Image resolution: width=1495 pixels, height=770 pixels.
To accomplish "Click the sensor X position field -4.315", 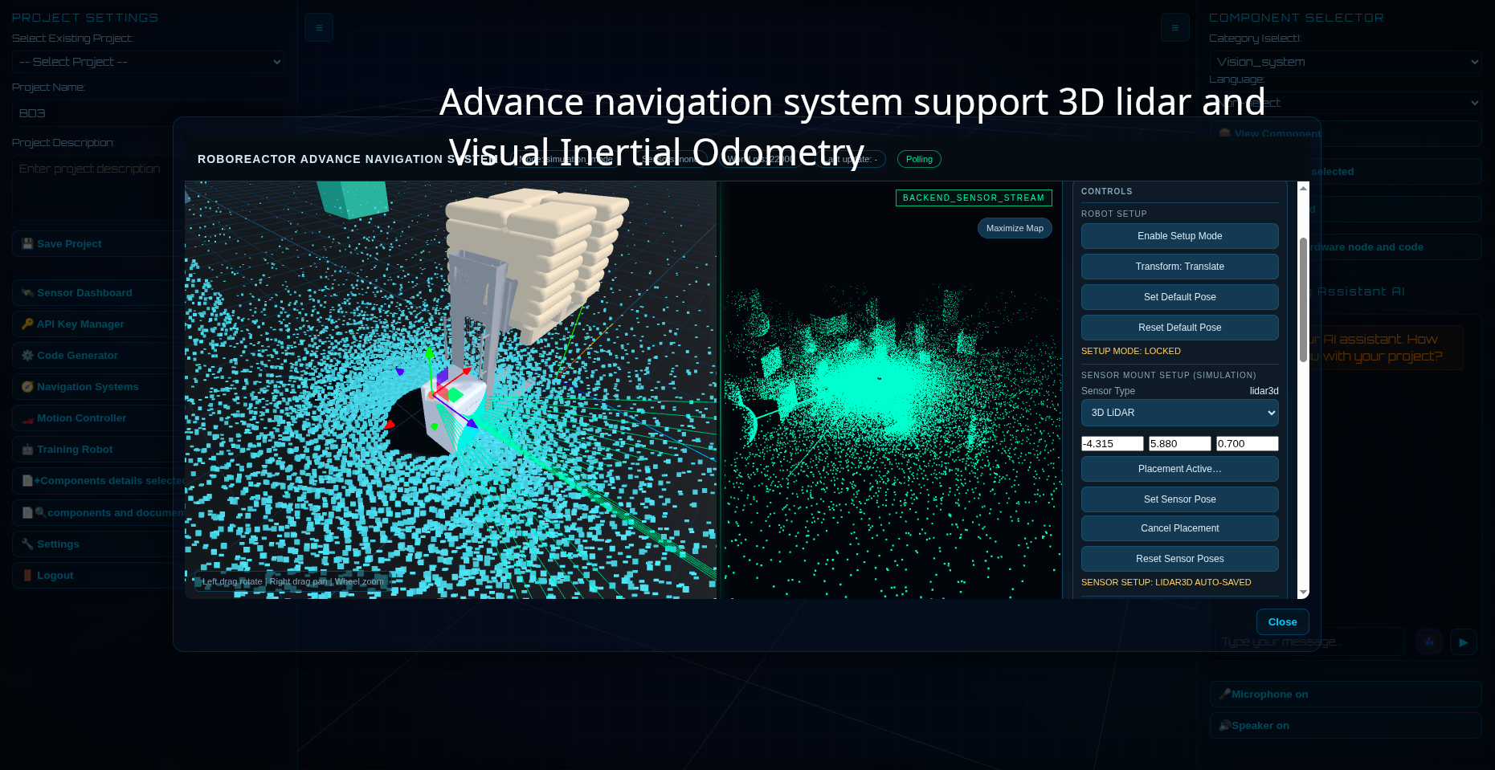I will (x=1112, y=443).
